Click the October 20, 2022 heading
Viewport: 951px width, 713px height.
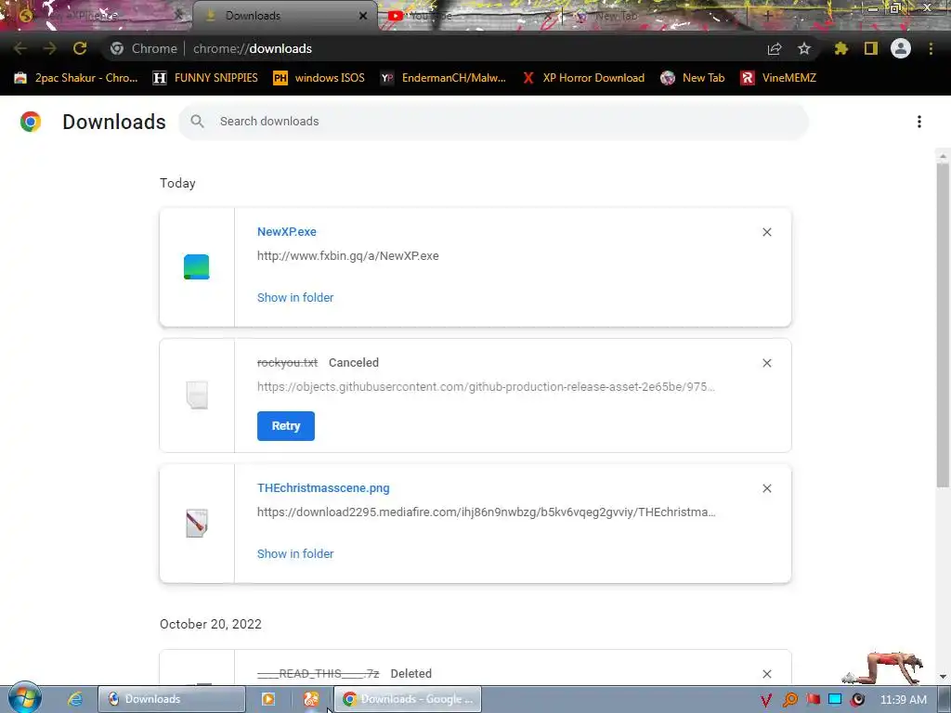point(211,624)
